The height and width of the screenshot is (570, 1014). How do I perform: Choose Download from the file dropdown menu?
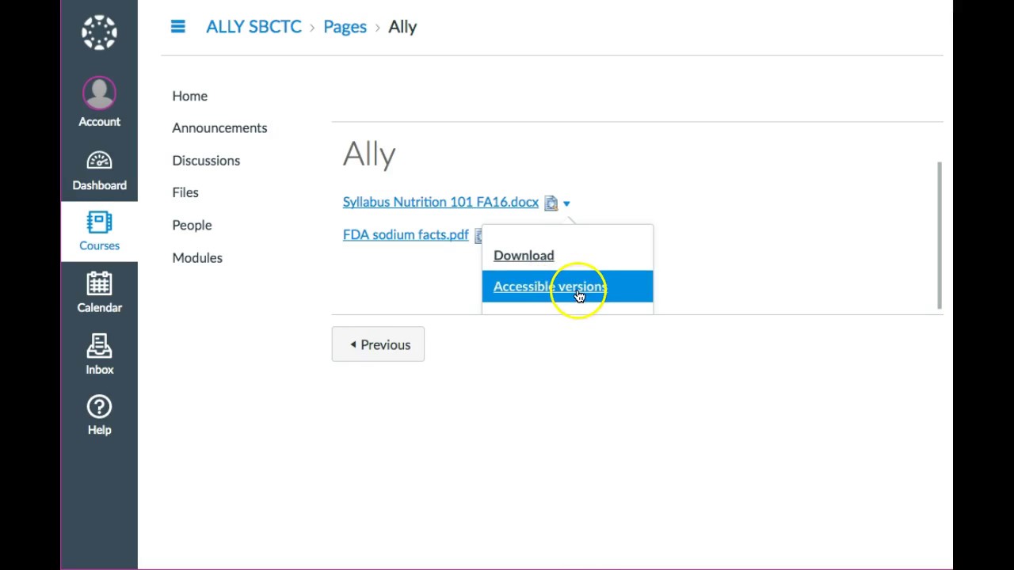coord(524,255)
